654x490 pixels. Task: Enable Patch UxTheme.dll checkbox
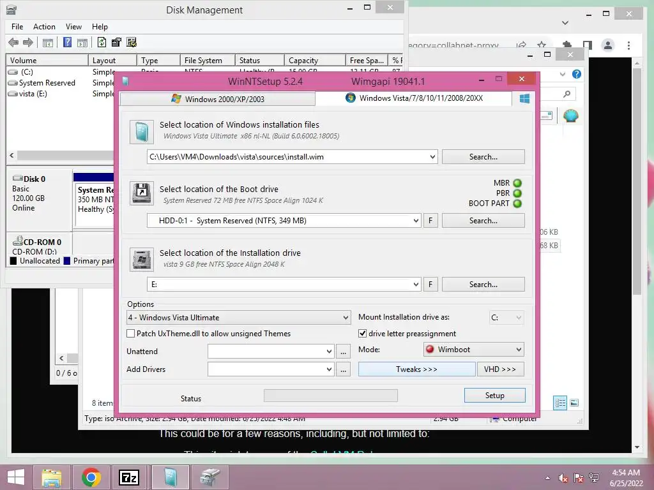pos(130,333)
